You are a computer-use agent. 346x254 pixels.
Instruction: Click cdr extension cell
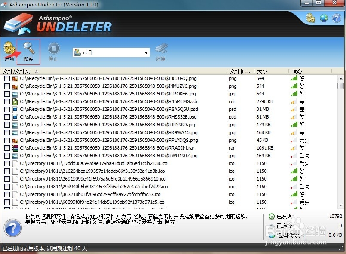[232, 101]
